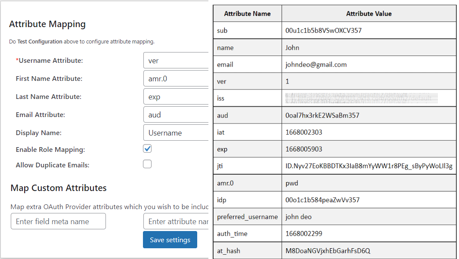Click the Save settings button
The width and height of the screenshot is (459, 259).
coord(170,240)
